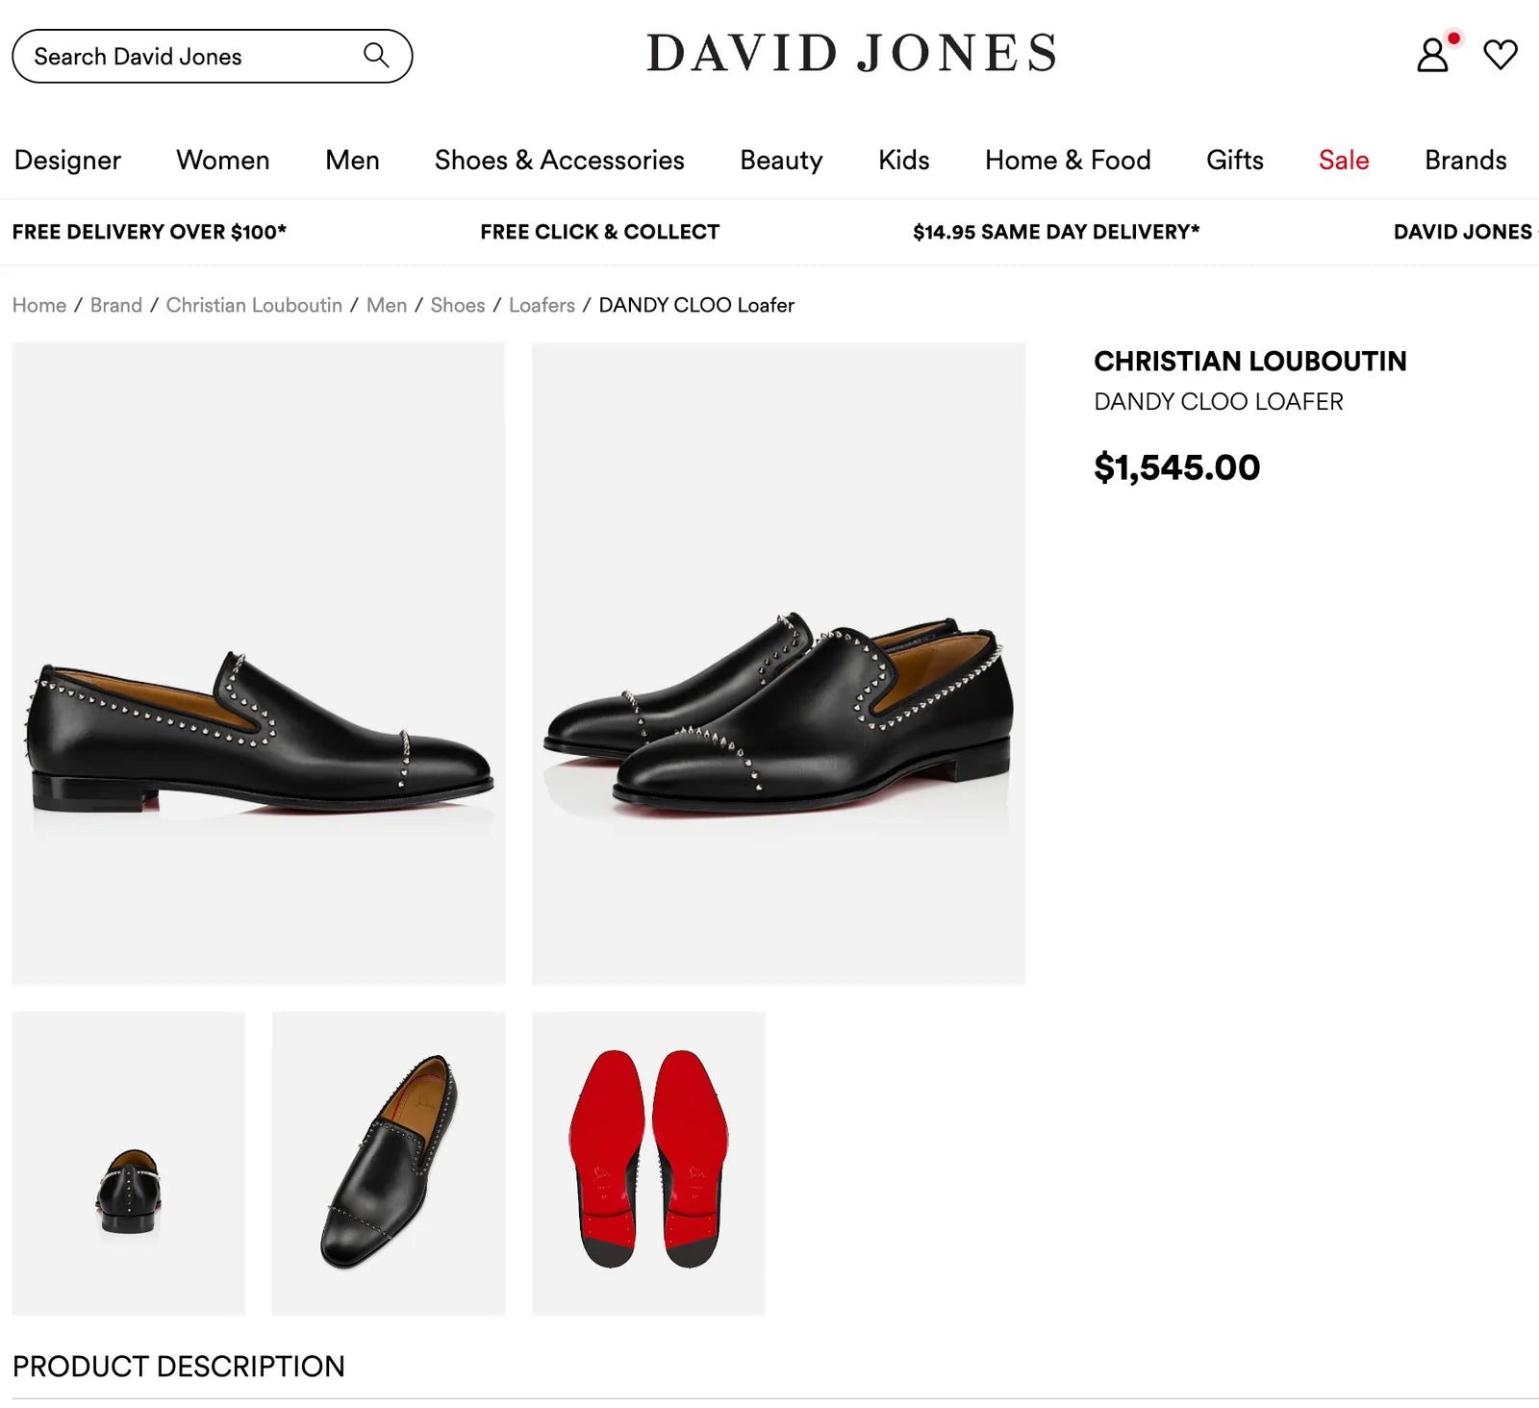The image size is (1539, 1408).
Task: Click the David Jones logo
Action: point(850,53)
